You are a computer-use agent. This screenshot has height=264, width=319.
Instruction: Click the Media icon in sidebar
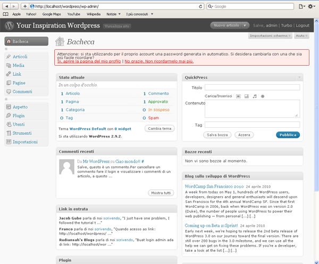click(x=9, y=65)
